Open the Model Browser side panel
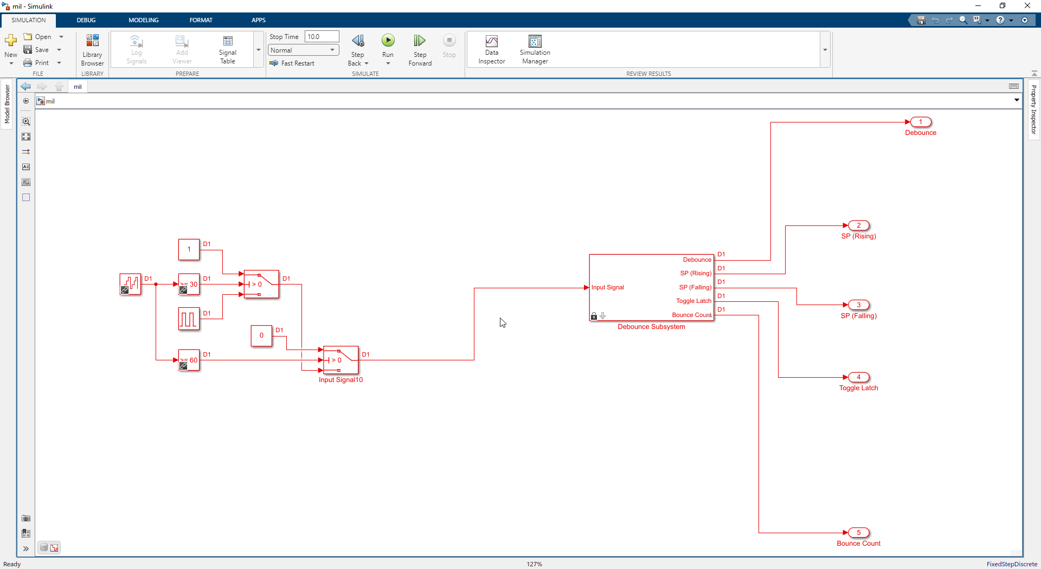The width and height of the screenshot is (1041, 569). tap(7, 104)
